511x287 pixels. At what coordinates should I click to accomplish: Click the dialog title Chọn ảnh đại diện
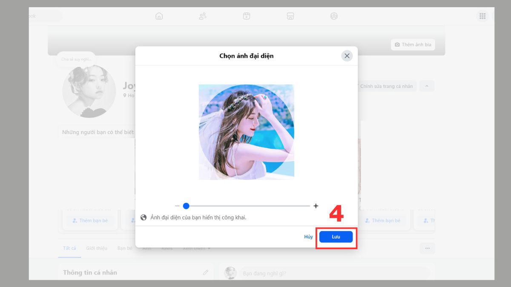[247, 56]
